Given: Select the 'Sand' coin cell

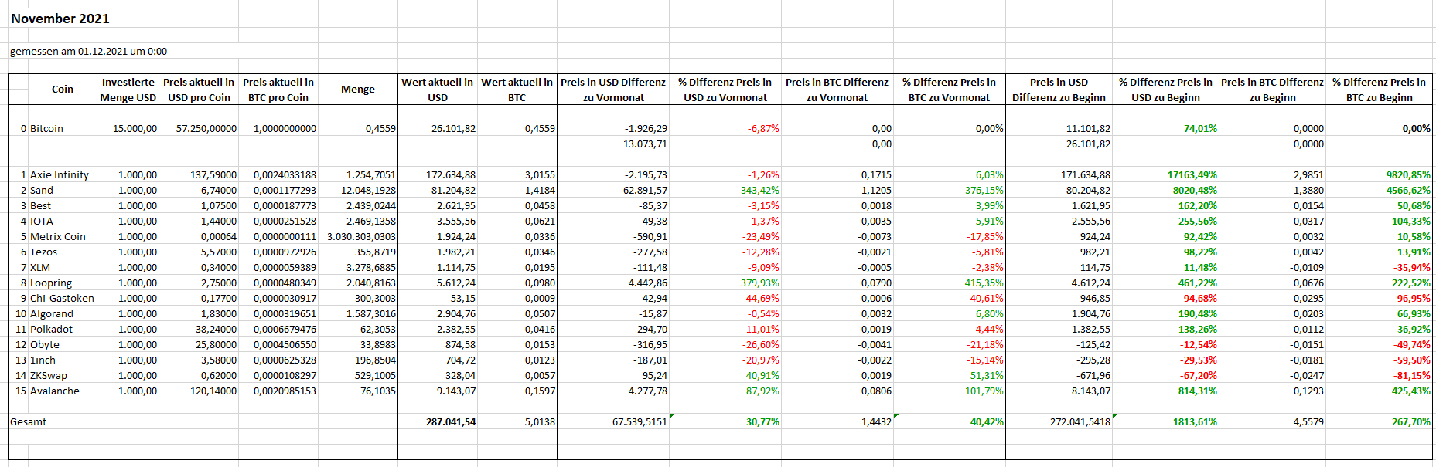Looking at the screenshot, I should click(42, 191).
